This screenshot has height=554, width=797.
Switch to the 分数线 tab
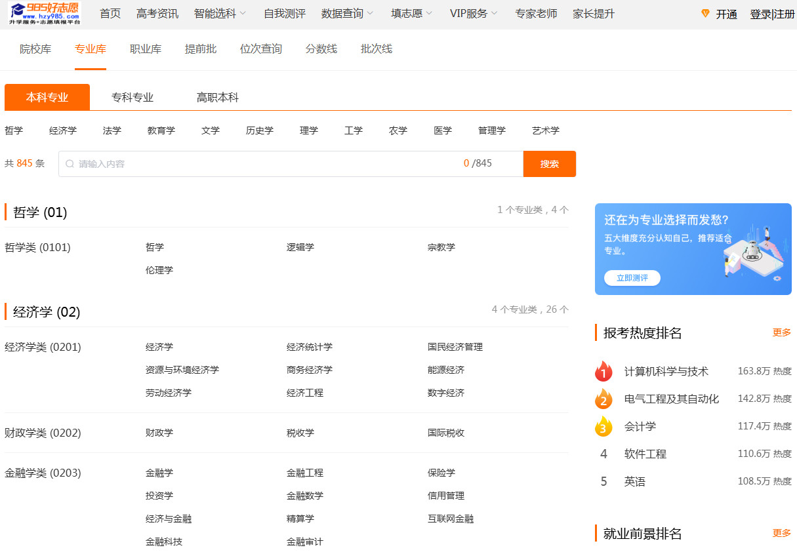[321, 49]
